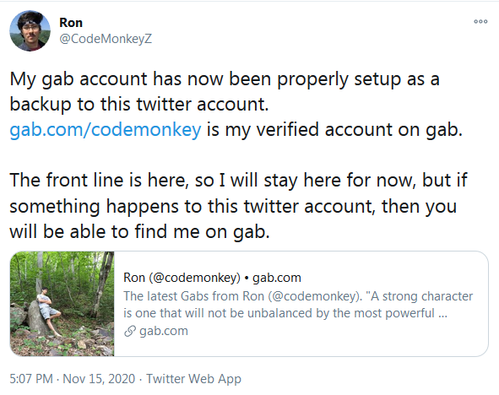The image size is (499, 395).
Task: Click text 'is my verified account on gab.'
Action: pyautogui.click(x=334, y=130)
